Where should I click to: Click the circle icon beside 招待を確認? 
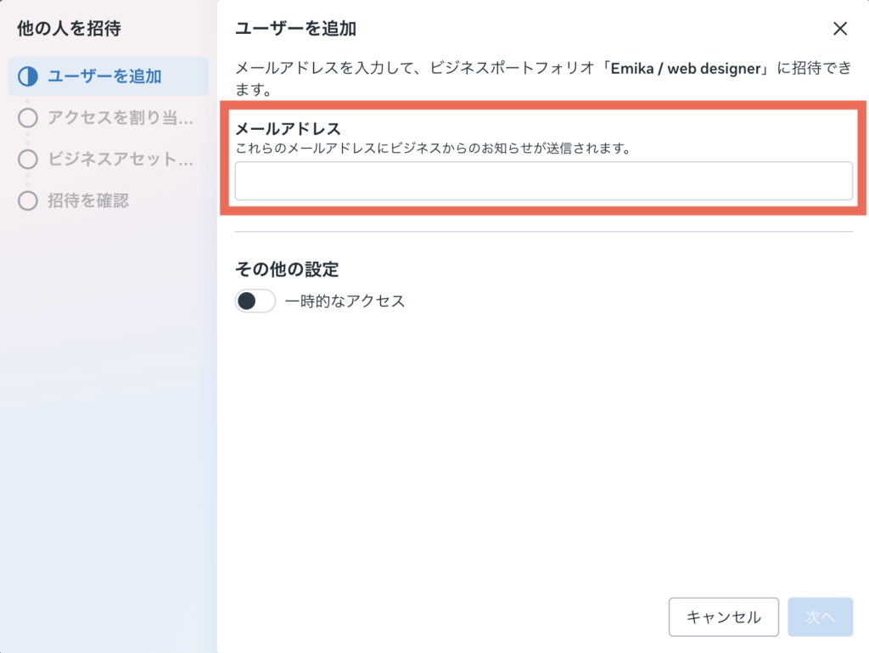(28, 201)
